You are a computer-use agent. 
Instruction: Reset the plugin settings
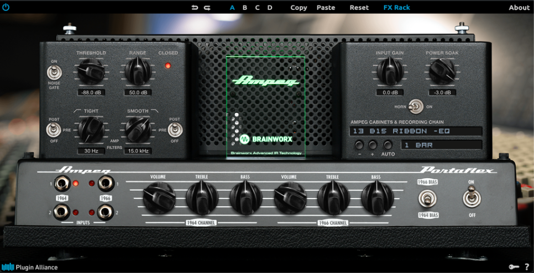point(359,8)
